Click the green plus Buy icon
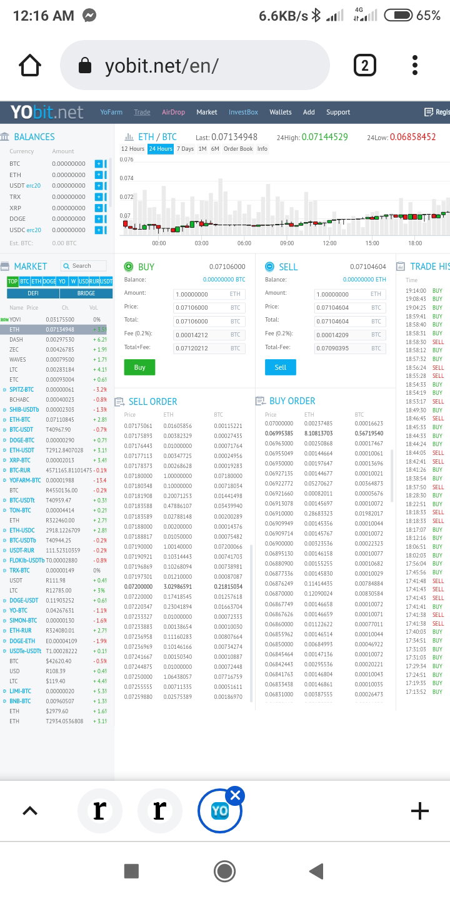The width and height of the screenshot is (450, 901). (x=129, y=267)
